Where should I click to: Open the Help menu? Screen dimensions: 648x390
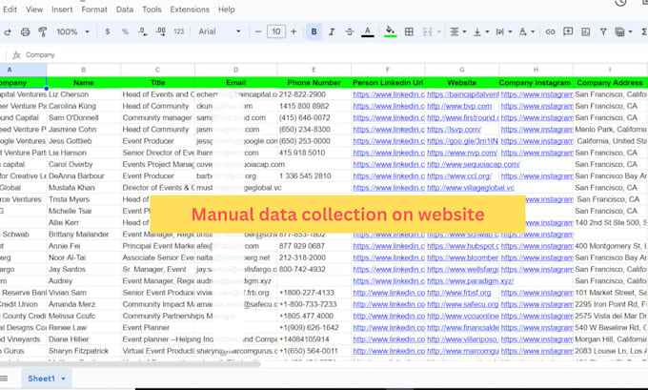pyautogui.click(x=227, y=10)
